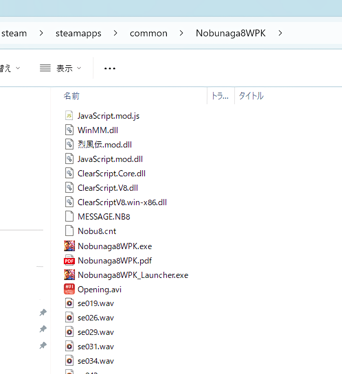This screenshot has width=342, height=374.
Task: Expand chevron after Nobunaga8WPK in breadcrumb
Action: (x=281, y=33)
